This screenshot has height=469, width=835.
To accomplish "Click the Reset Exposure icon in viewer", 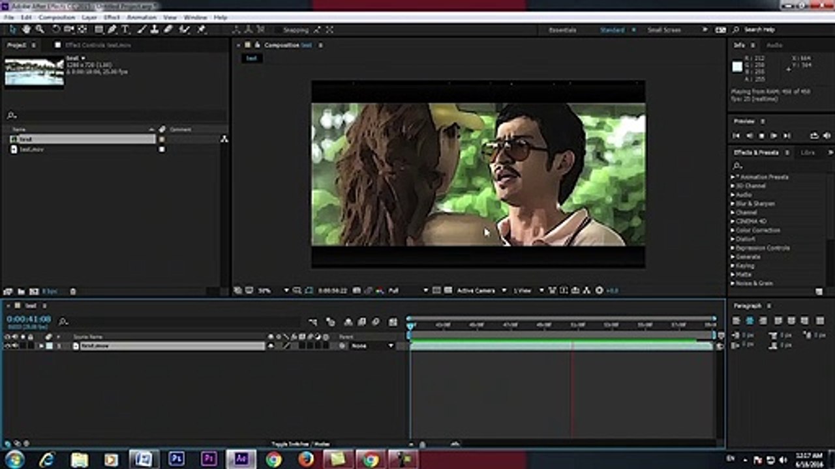I will tap(600, 291).
